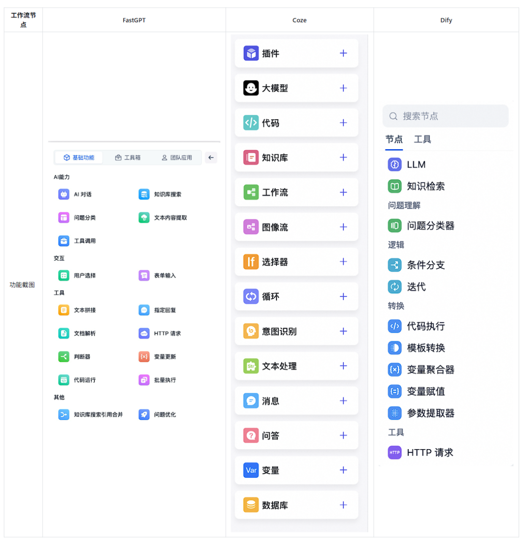
Task: Click the Coze 选择器 If icon
Action: pos(251,262)
